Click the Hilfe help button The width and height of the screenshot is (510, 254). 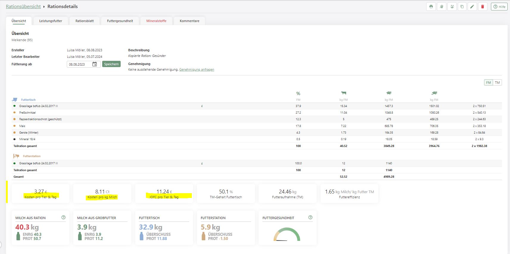[499, 7]
